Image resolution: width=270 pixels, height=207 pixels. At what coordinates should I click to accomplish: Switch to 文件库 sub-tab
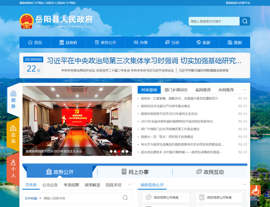point(31,185)
